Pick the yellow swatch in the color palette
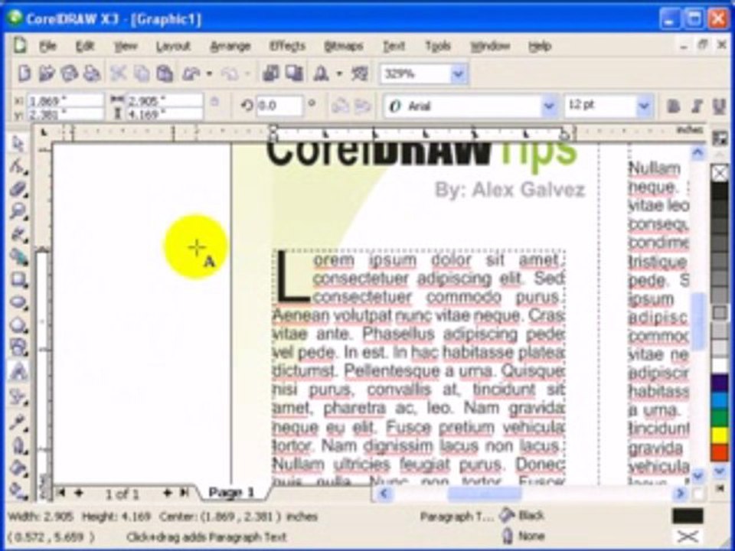 720,435
